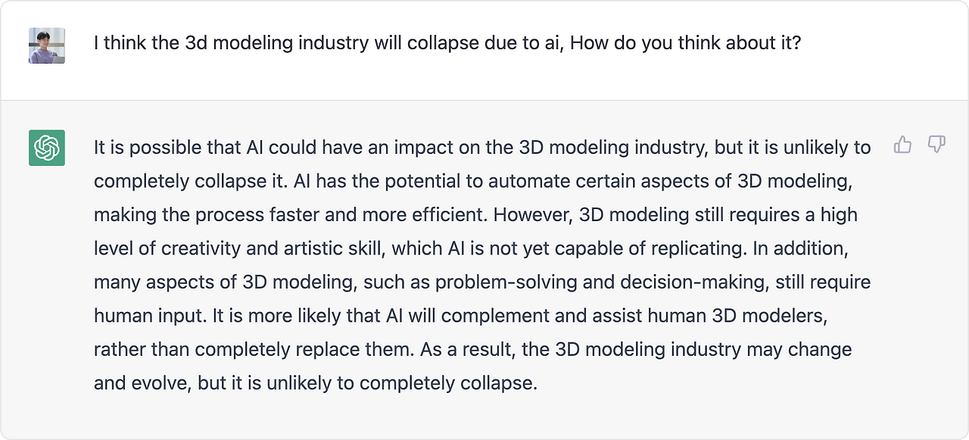Click the user's question about 3d modeling industry
969x440 pixels.
[447, 43]
